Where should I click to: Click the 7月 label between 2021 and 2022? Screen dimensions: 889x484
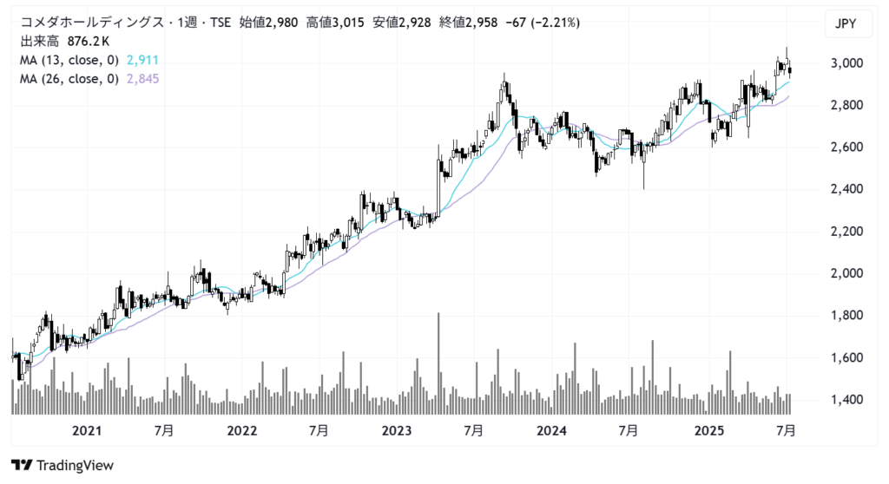(x=164, y=431)
